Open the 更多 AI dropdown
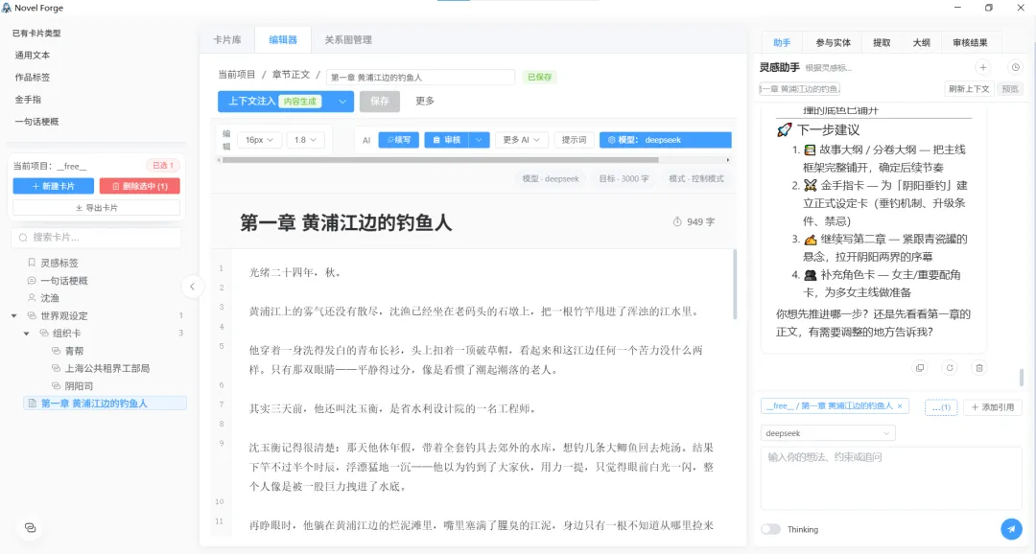1036x554 pixels. [521, 140]
